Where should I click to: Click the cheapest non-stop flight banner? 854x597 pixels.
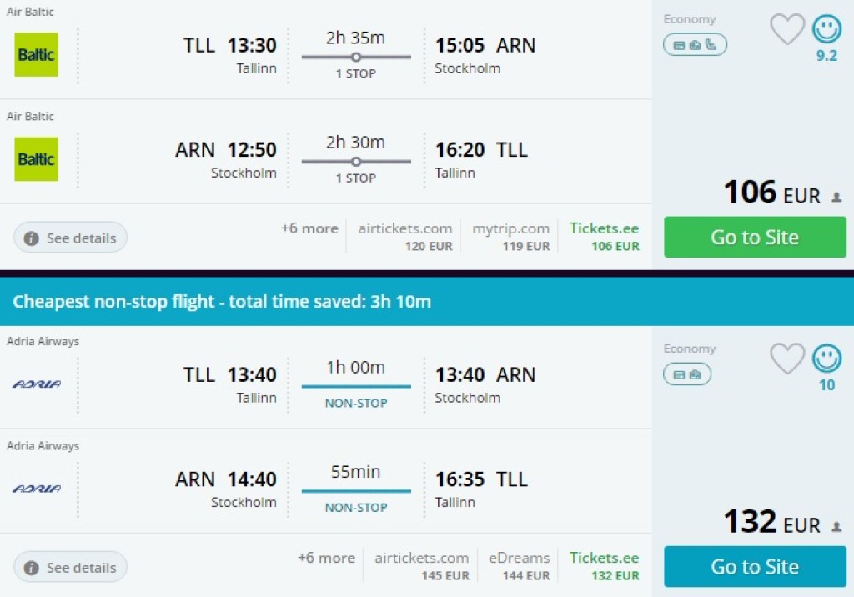tap(427, 301)
